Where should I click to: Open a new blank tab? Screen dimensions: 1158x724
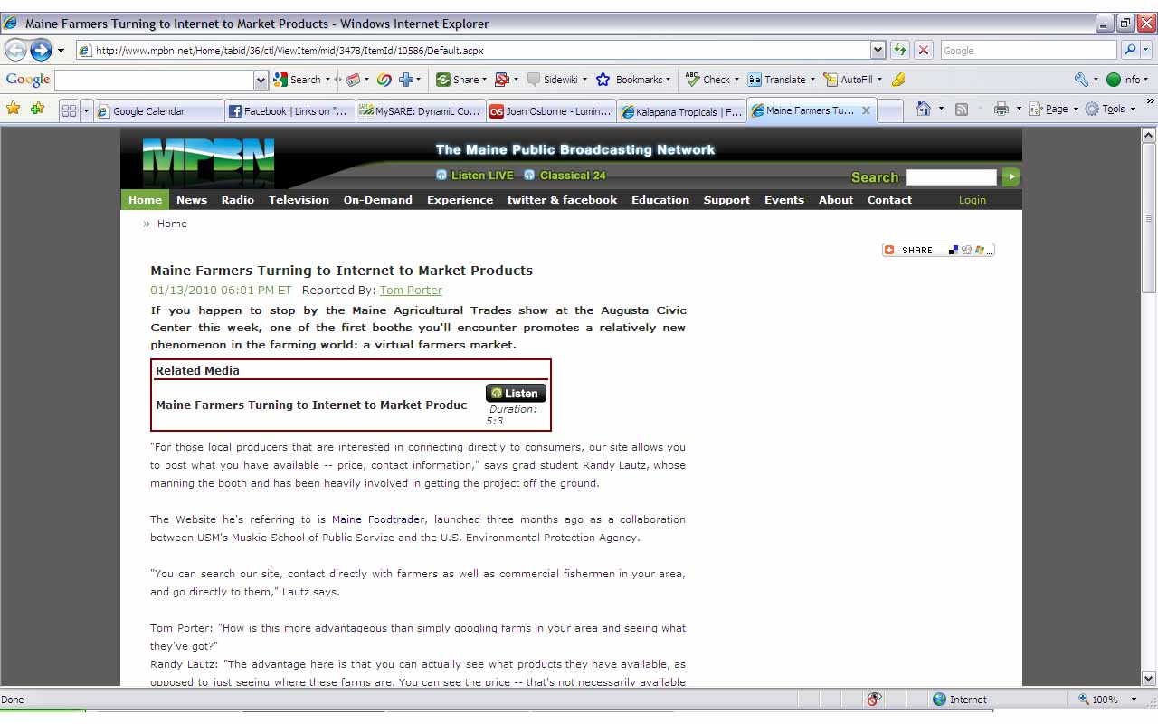pos(890,111)
